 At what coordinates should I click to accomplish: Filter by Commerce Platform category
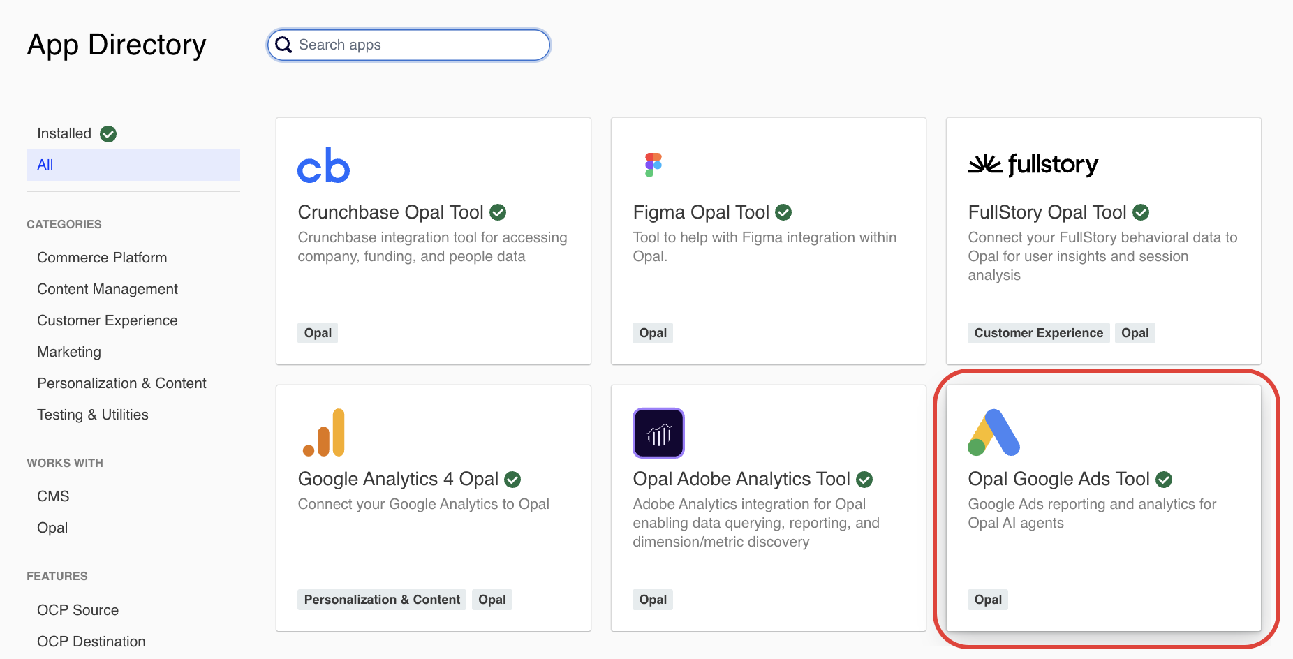point(102,258)
